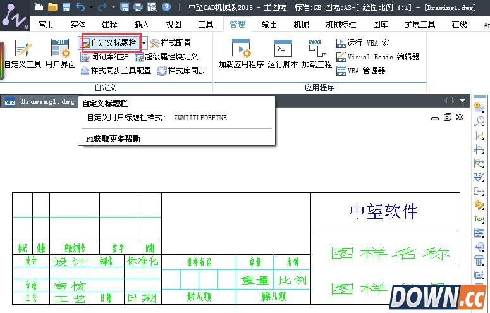Click the 中望软件 text in title block

coord(384,211)
